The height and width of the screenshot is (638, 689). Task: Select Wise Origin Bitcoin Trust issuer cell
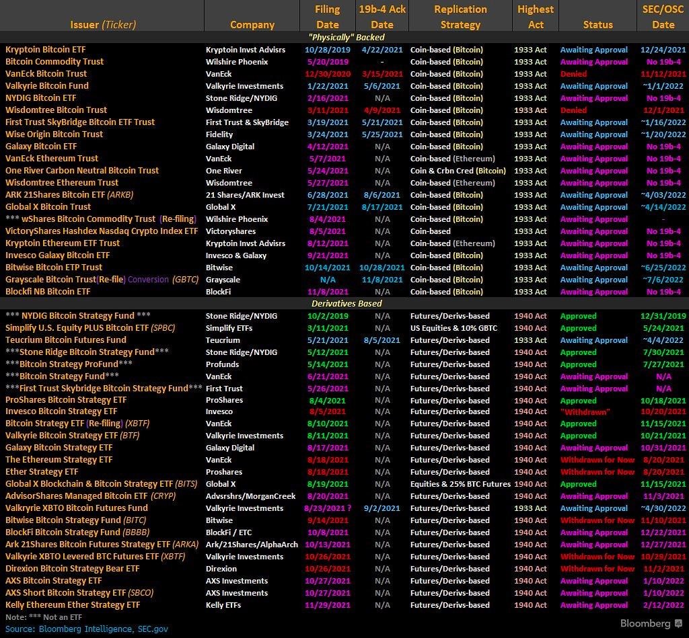(54, 134)
